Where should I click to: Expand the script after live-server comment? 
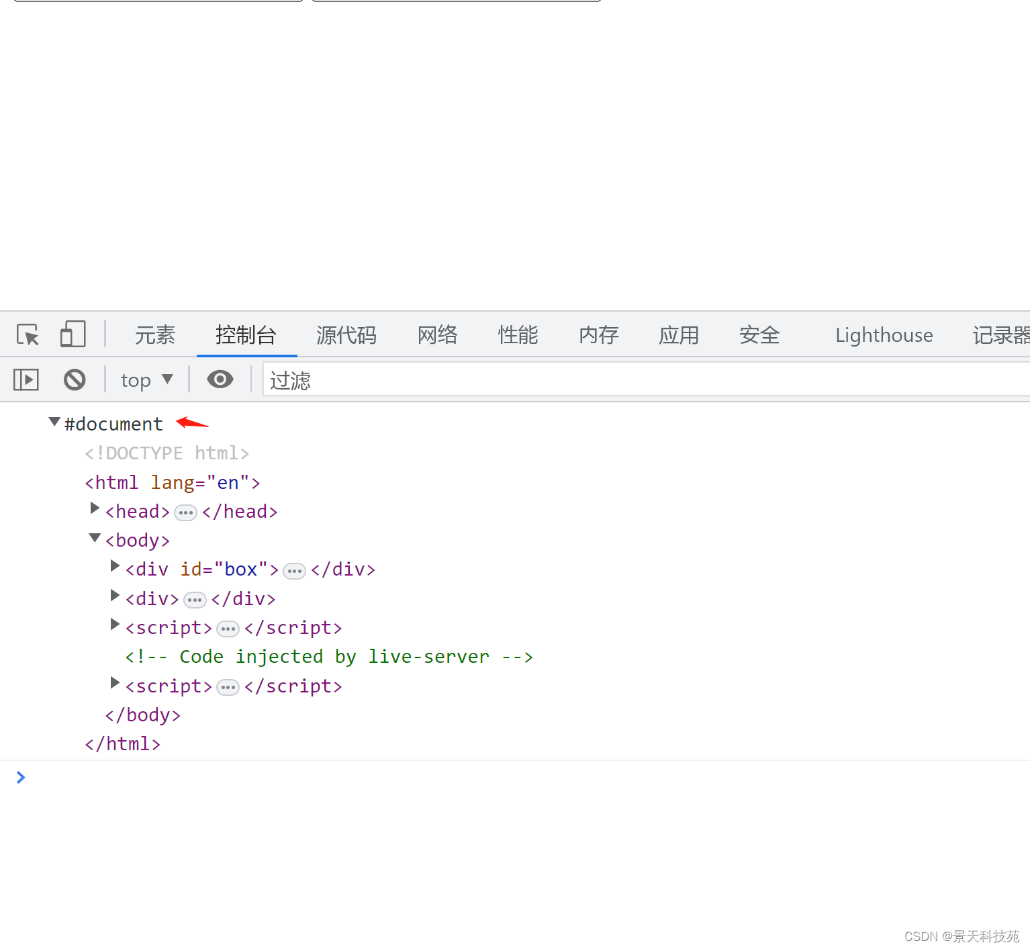[115, 683]
